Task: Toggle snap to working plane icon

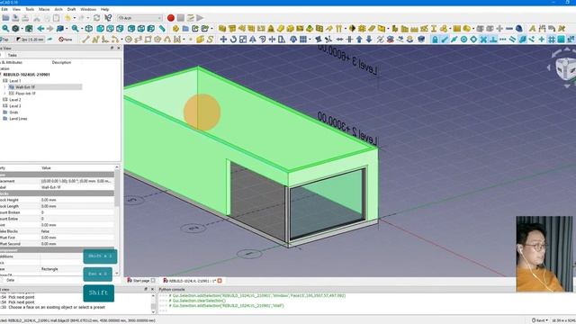Action: coord(561,39)
